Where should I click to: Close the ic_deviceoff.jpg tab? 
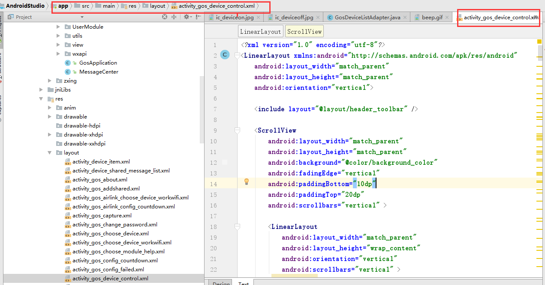(318, 18)
